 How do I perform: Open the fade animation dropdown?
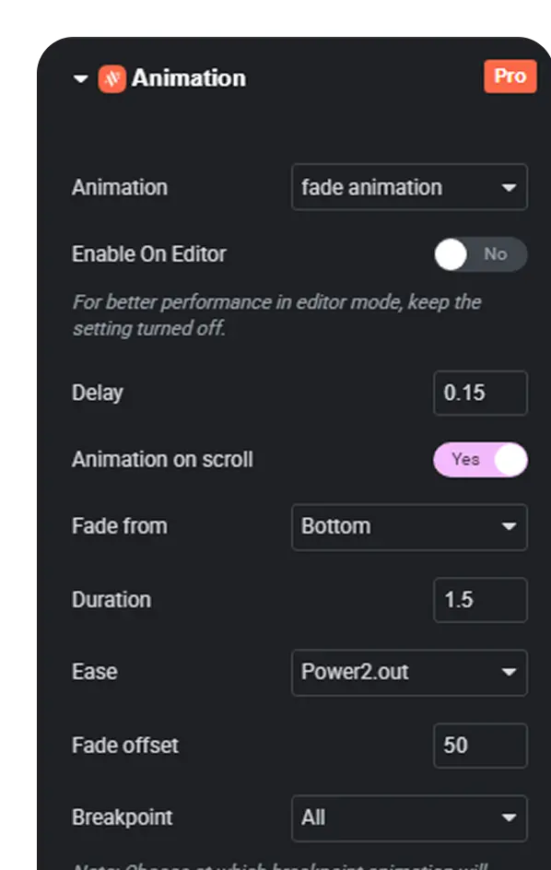[x=409, y=187]
